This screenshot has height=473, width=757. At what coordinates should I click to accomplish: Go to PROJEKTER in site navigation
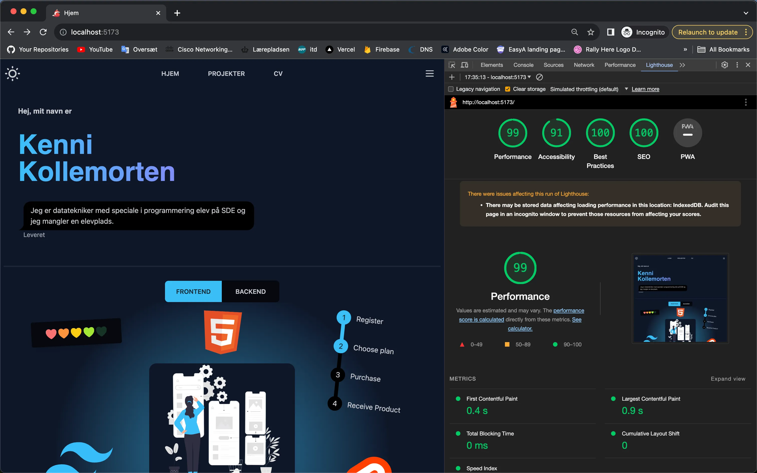226,74
